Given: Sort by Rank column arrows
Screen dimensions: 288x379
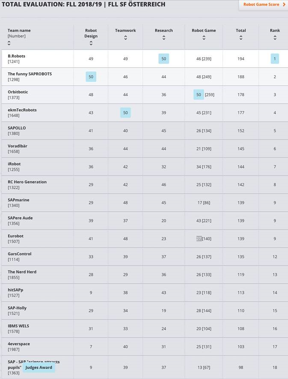Looking at the screenshot, I should (275, 38).
